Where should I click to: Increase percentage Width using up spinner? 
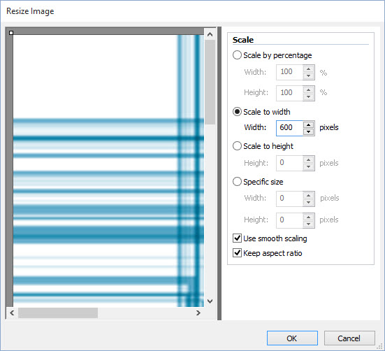pyautogui.click(x=308, y=69)
